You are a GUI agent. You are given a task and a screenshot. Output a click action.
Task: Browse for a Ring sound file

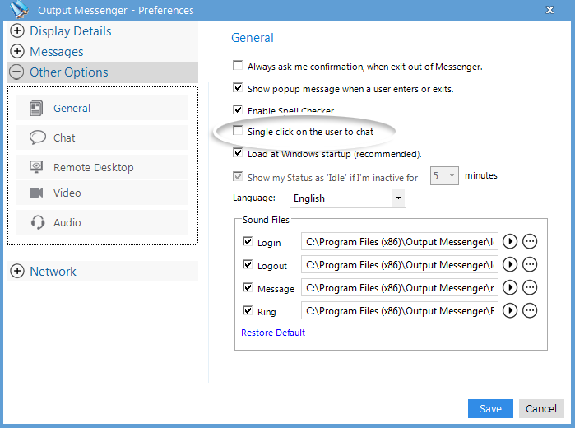530,311
